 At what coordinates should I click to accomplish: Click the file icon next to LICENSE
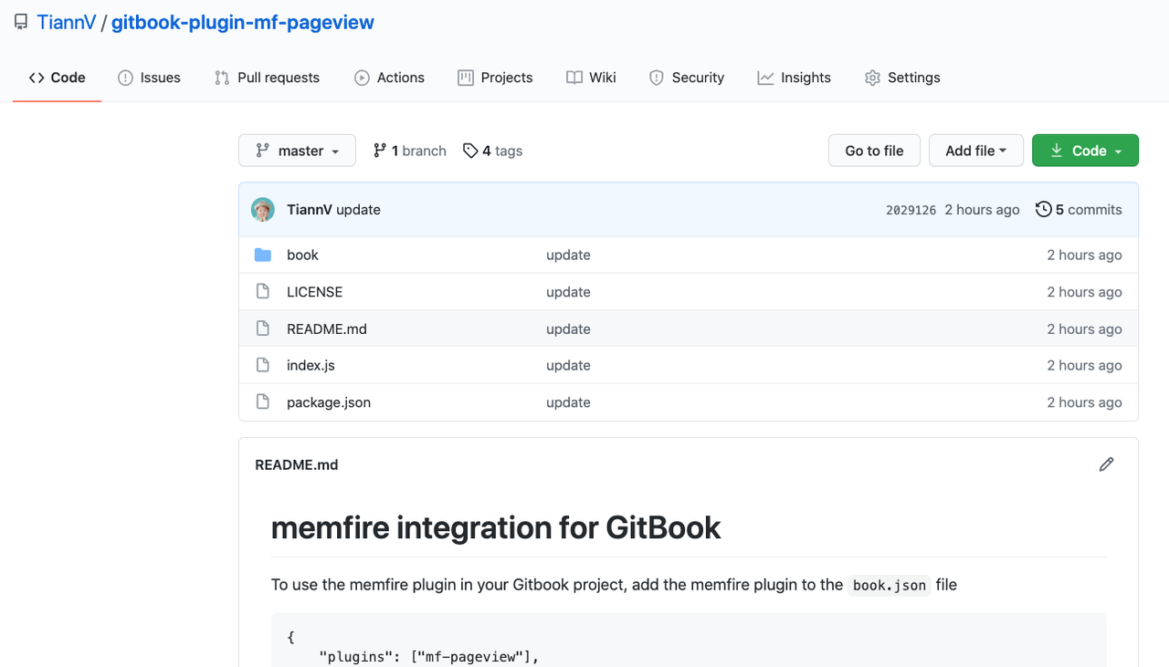tap(263, 292)
